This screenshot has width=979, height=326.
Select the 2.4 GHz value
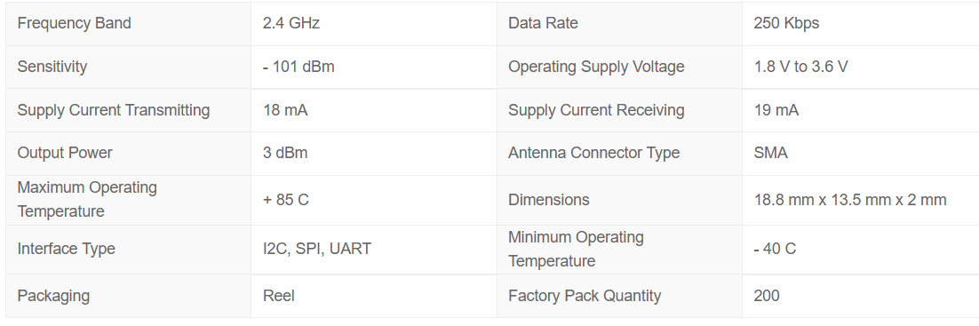tap(291, 24)
